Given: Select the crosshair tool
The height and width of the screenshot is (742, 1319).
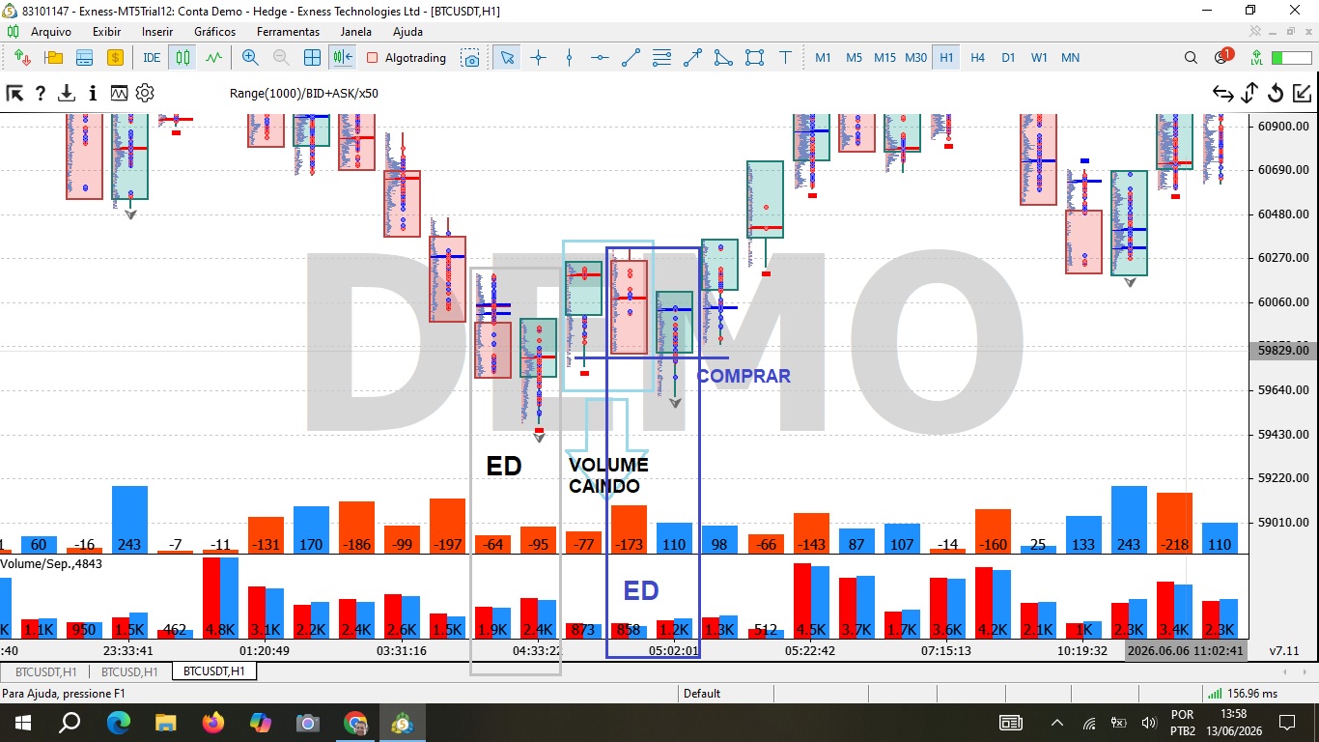Looking at the screenshot, I should 539,58.
